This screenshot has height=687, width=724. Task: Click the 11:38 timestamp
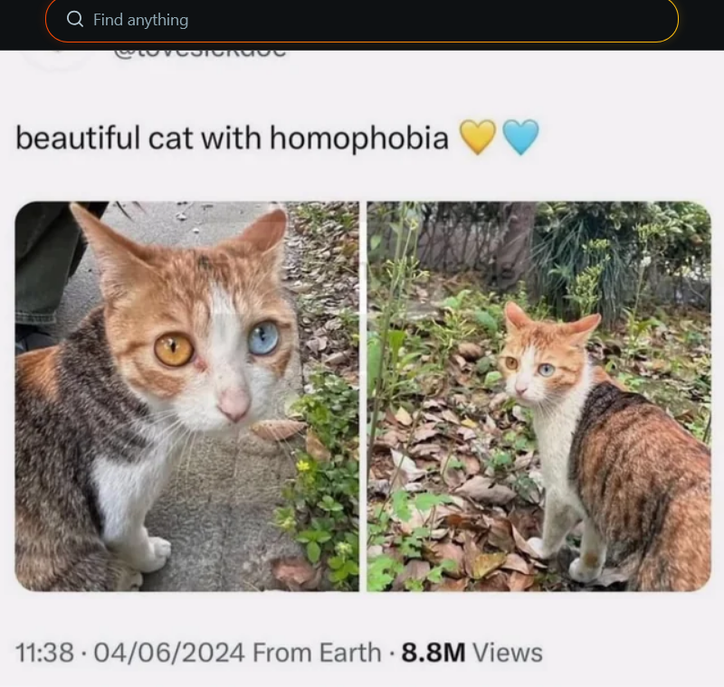coord(44,653)
